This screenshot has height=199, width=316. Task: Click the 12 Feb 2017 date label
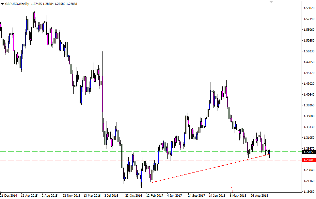click(x=155, y=196)
